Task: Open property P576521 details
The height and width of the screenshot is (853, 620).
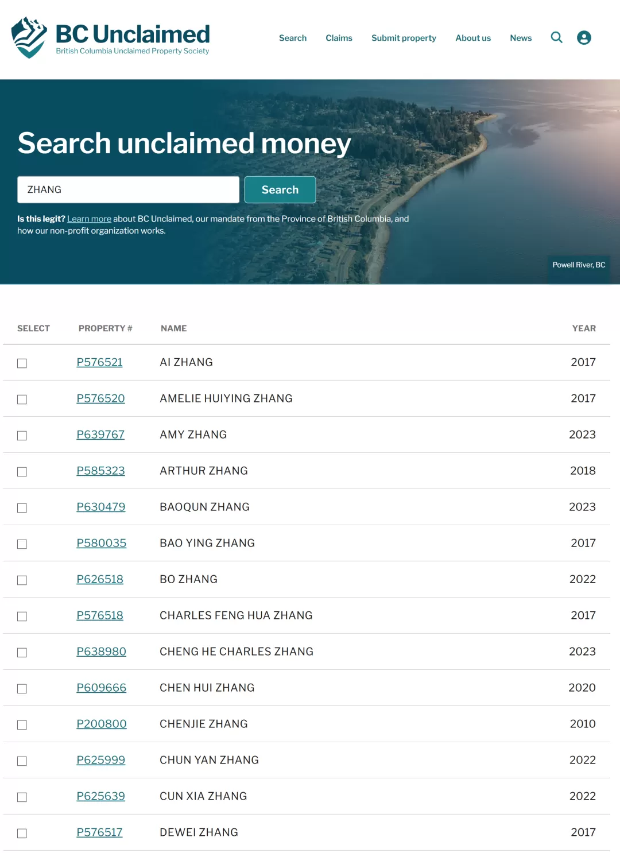Action: coord(99,362)
